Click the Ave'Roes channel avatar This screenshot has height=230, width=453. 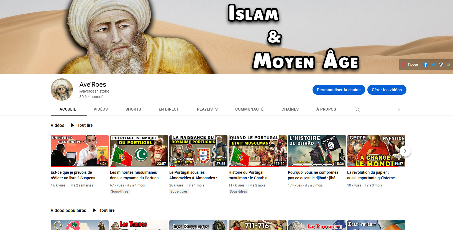click(62, 90)
